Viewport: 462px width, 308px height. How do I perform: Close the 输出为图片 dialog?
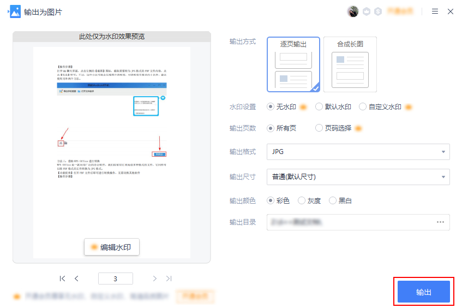pyautogui.click(x=451, y=11)
